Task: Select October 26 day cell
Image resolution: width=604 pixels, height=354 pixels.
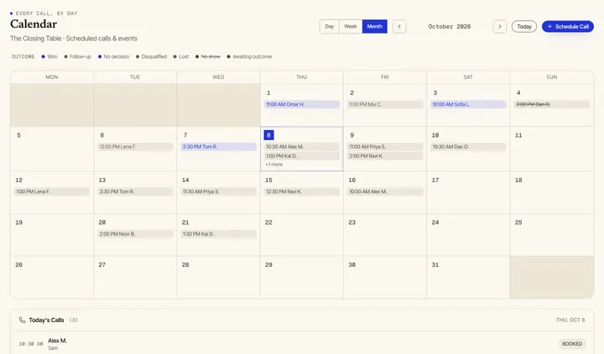Action: pos(52,278)
